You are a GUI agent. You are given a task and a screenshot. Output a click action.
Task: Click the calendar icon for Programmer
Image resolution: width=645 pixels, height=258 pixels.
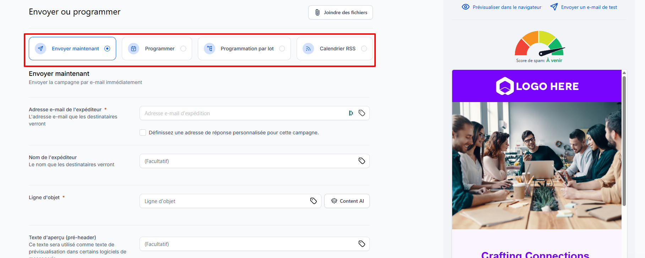click(134, 49)
